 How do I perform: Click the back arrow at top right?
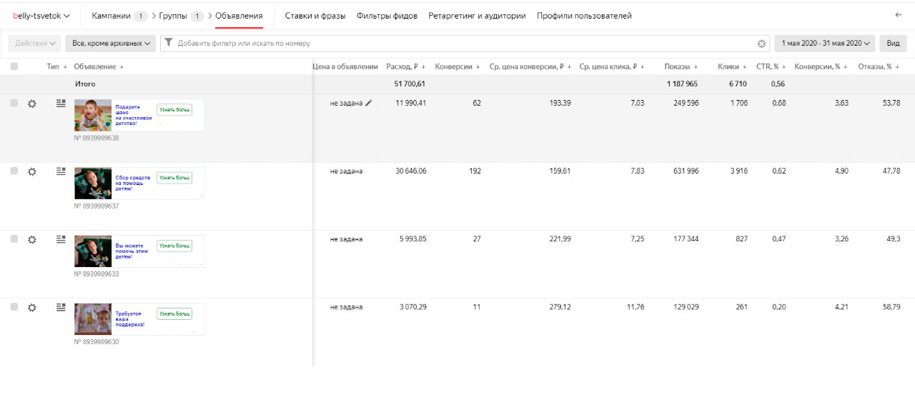coord(899,15)
